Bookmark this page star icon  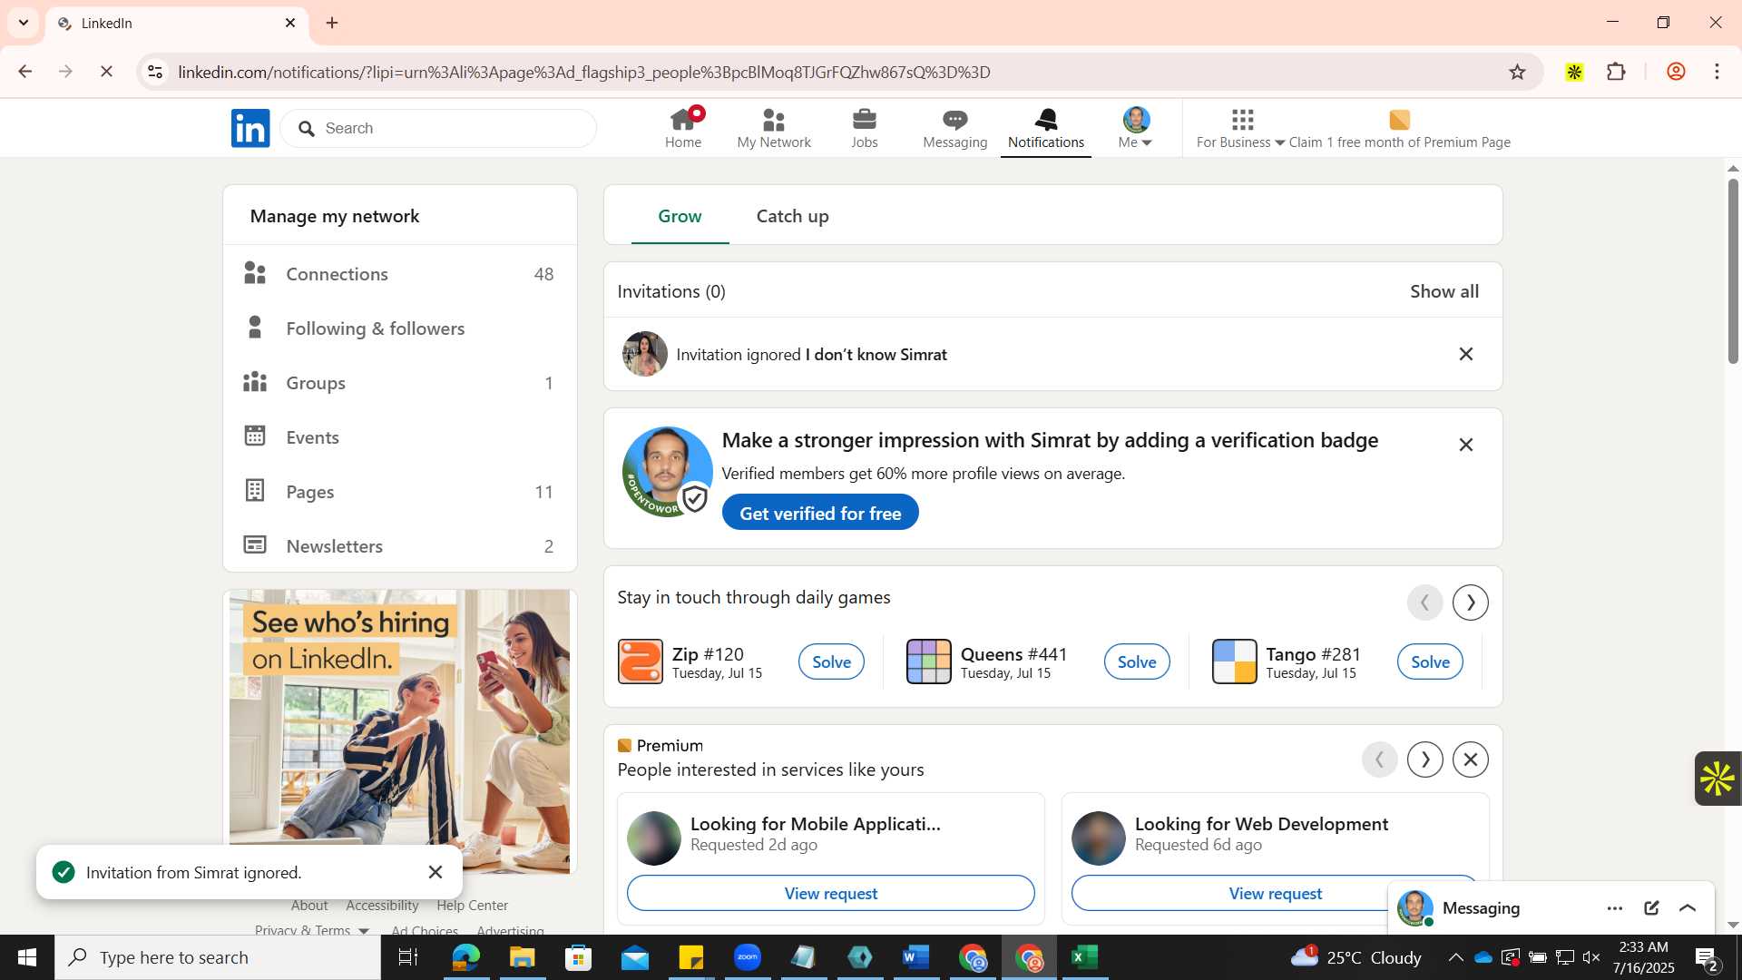click(x=1517, y=72)
